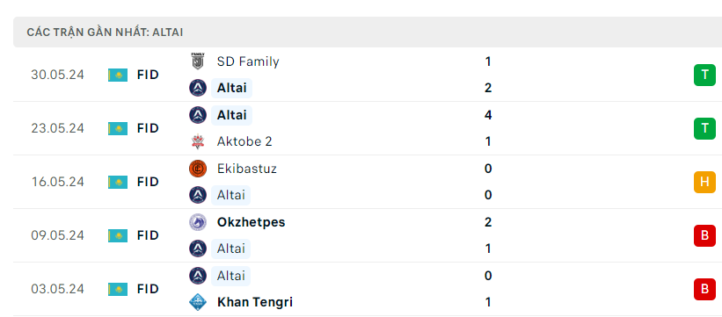722x317 pixels.
Task: Click Altai logo in 30.05.24 match
Action: (x=198, y=88)
